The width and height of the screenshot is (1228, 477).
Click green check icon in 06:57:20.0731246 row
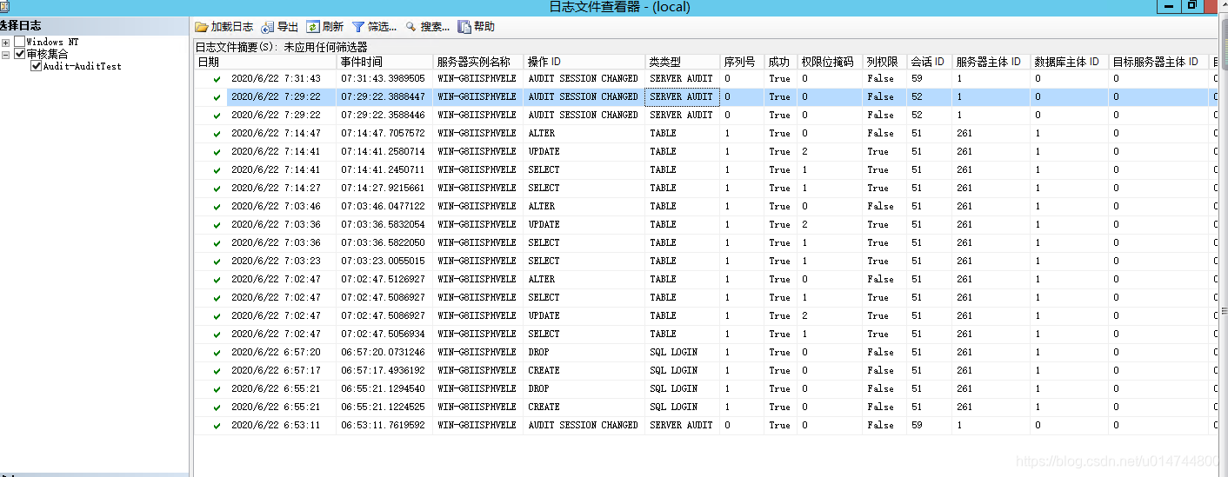217,353
